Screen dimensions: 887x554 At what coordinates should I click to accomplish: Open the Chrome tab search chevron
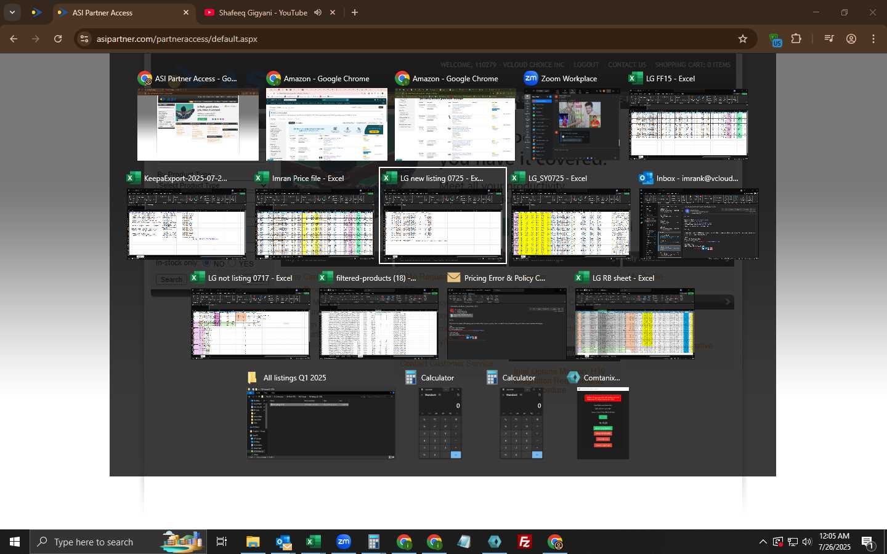12,12
